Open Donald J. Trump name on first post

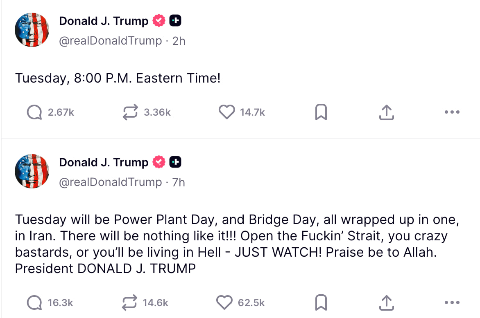pyautogui.click(x=104, y=21)
